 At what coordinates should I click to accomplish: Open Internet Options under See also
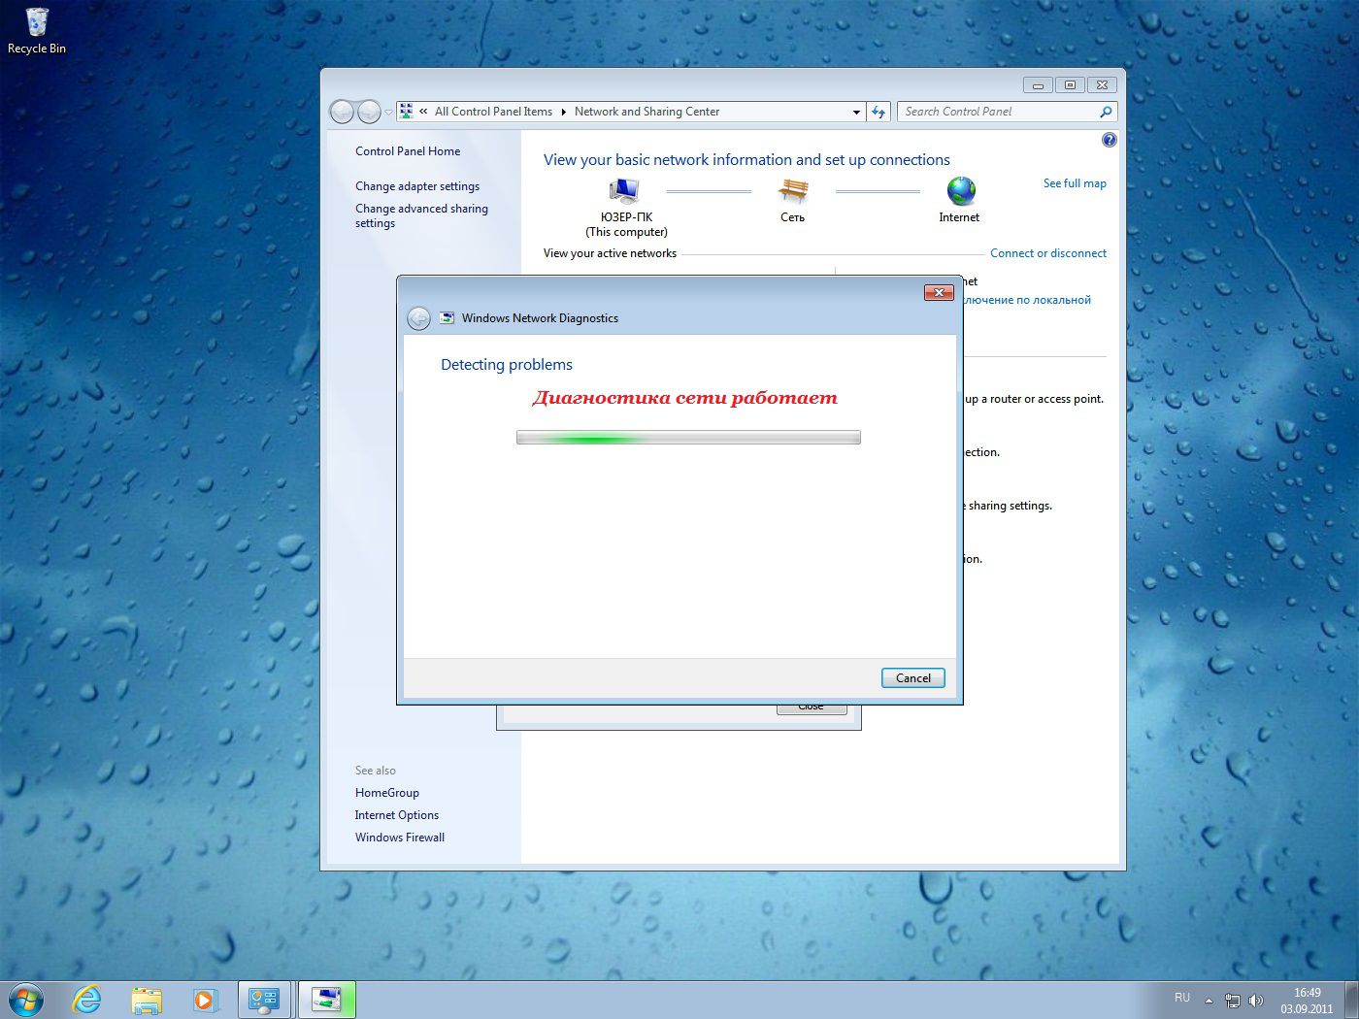point(397,815)
